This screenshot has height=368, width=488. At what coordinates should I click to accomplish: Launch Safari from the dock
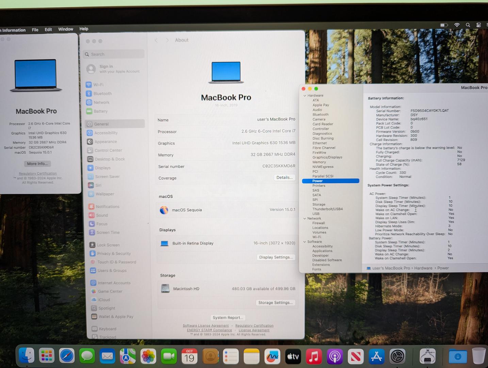tap(67, 356)
